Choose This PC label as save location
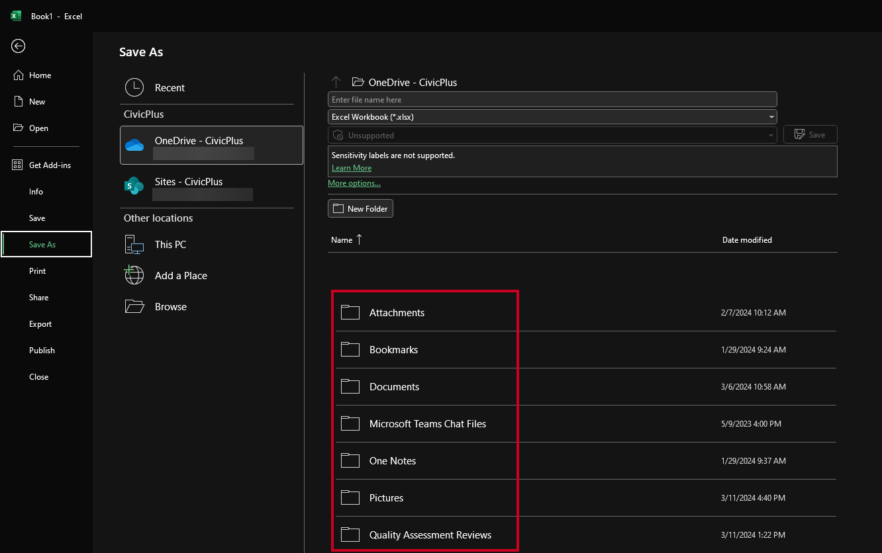882x553 pixels. pyautogui.click(x=170, y=245)
